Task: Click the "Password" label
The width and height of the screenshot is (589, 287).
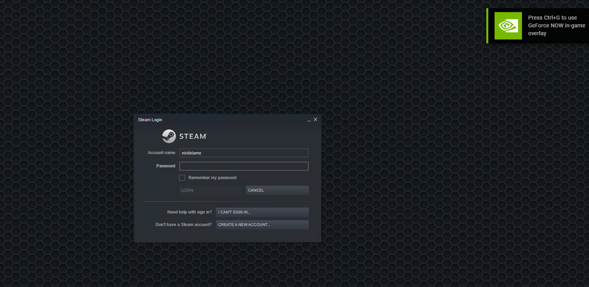Action: (x=165, y=166)
